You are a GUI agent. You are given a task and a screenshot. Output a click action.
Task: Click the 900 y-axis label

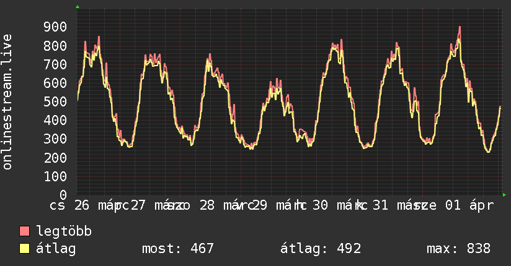pyautogui.click(x=55, y=27)
